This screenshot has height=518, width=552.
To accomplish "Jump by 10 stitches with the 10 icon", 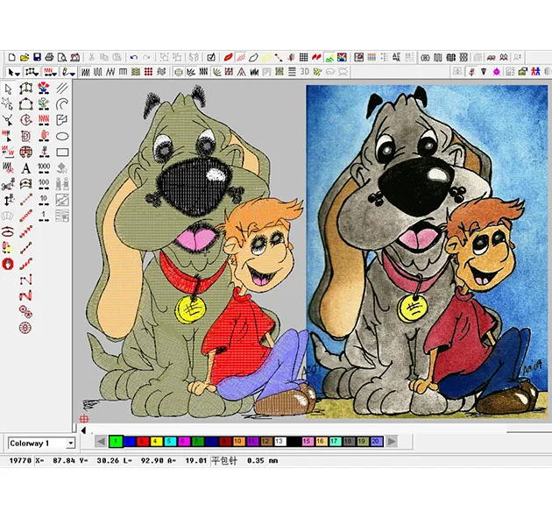I will click(44, 200).
